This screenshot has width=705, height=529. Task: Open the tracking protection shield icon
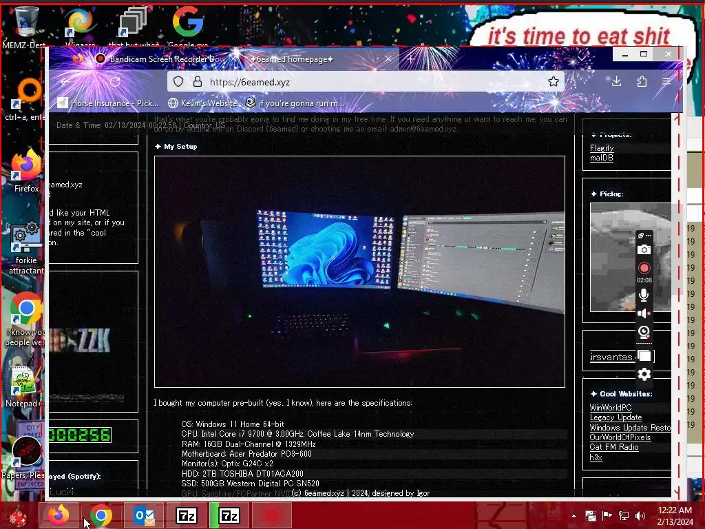click(x=178, y=81)
